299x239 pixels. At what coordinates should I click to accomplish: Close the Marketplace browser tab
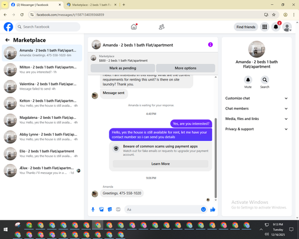(x=115, y=5)
